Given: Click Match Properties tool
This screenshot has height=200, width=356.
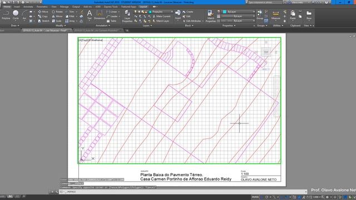Looking at the screenshot, I should pos(210,16).
